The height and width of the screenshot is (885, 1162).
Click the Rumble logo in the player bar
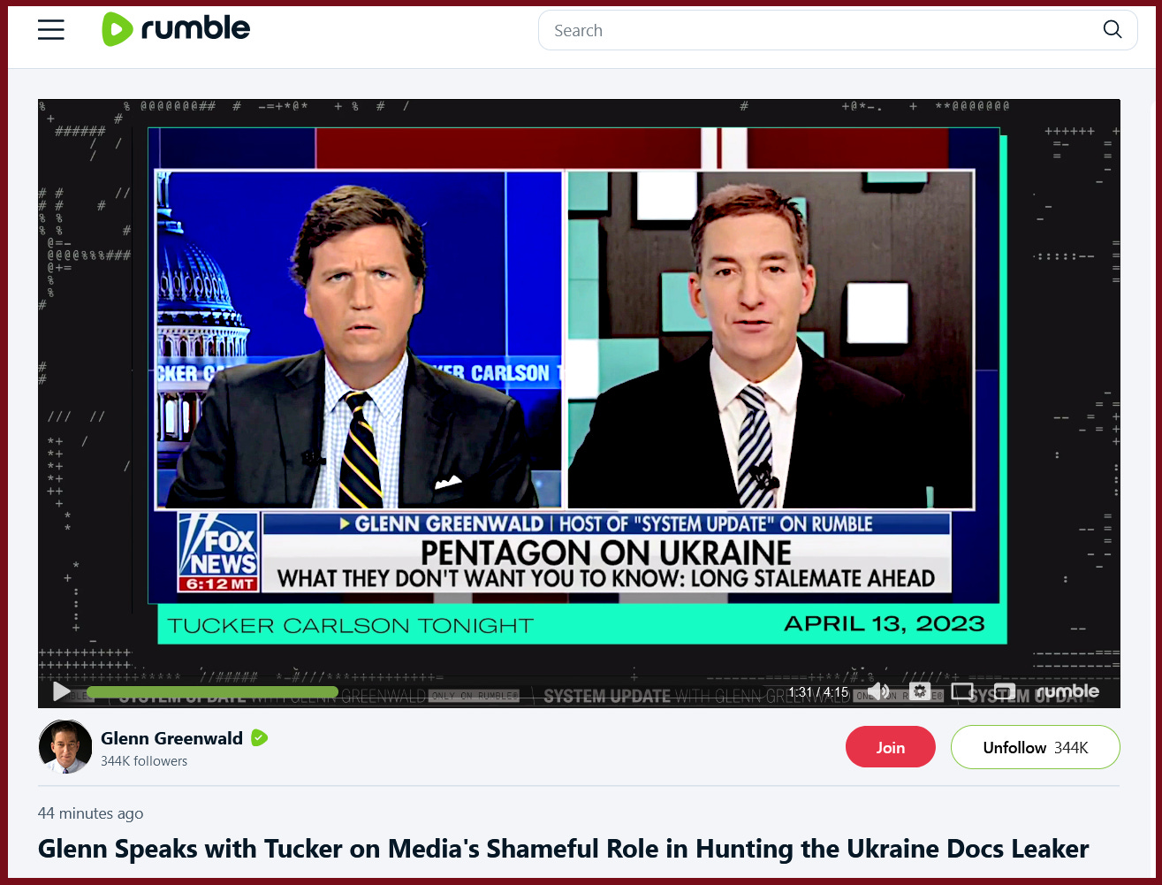point(1067,691)
